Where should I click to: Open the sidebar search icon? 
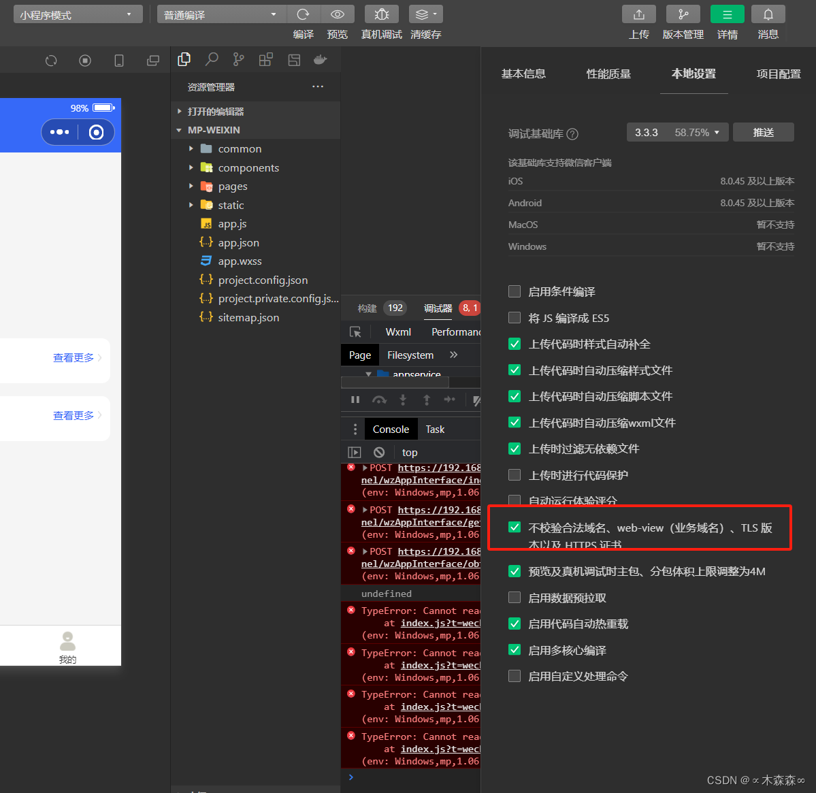212,60
